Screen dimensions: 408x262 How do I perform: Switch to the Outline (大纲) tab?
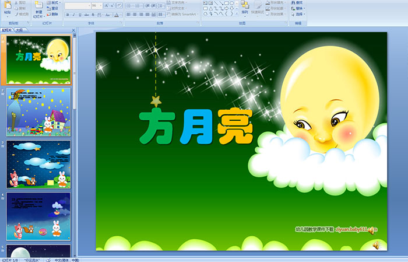[x=19, y=29]
